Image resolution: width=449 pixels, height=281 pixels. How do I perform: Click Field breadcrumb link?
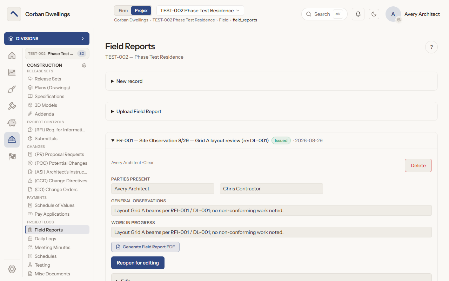pos(224,20)
